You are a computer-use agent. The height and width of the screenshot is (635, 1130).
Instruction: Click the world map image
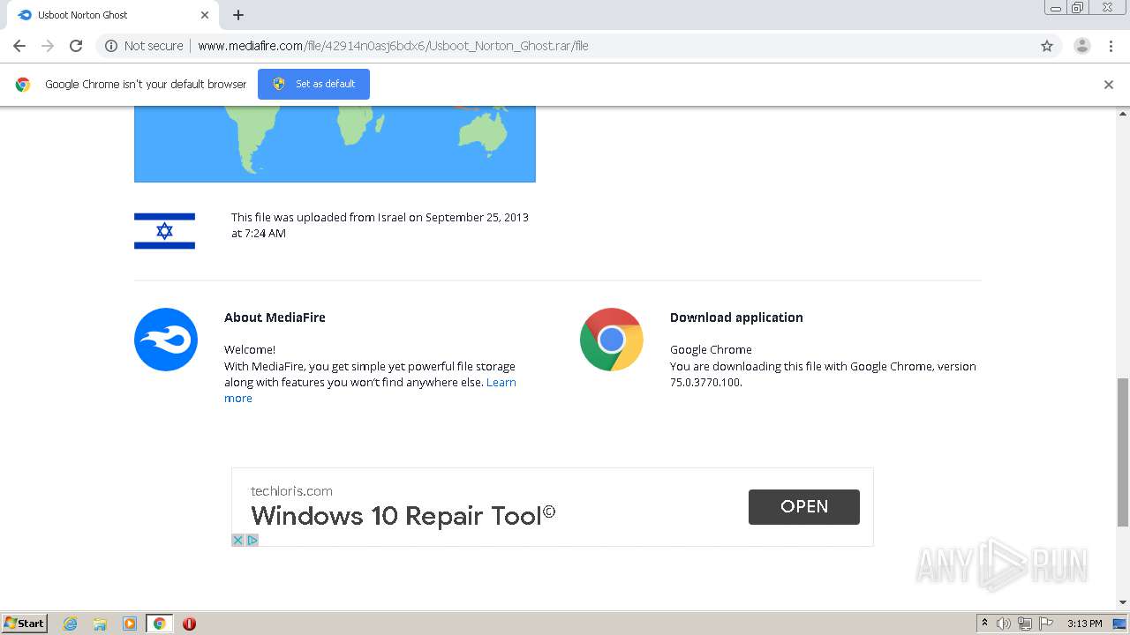click(335, 144)
